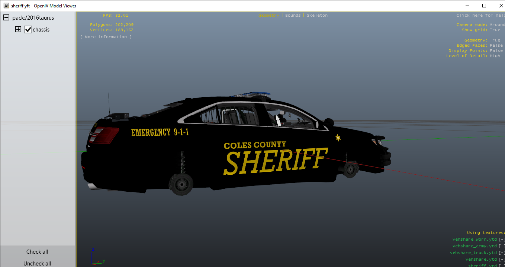This screenshot has height=267, width=505.
Task: Remove vehshare_truck.ytd with its [-] button
Action: 502,253
